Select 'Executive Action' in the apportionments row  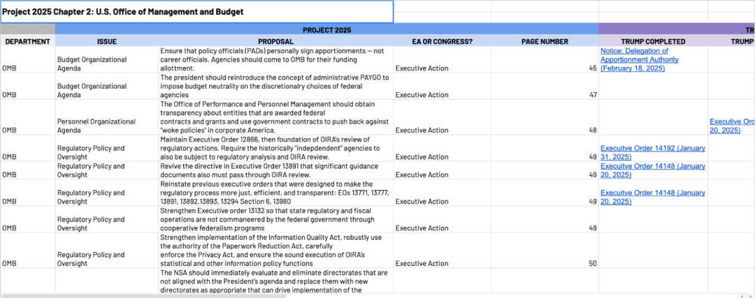point(442,59)
